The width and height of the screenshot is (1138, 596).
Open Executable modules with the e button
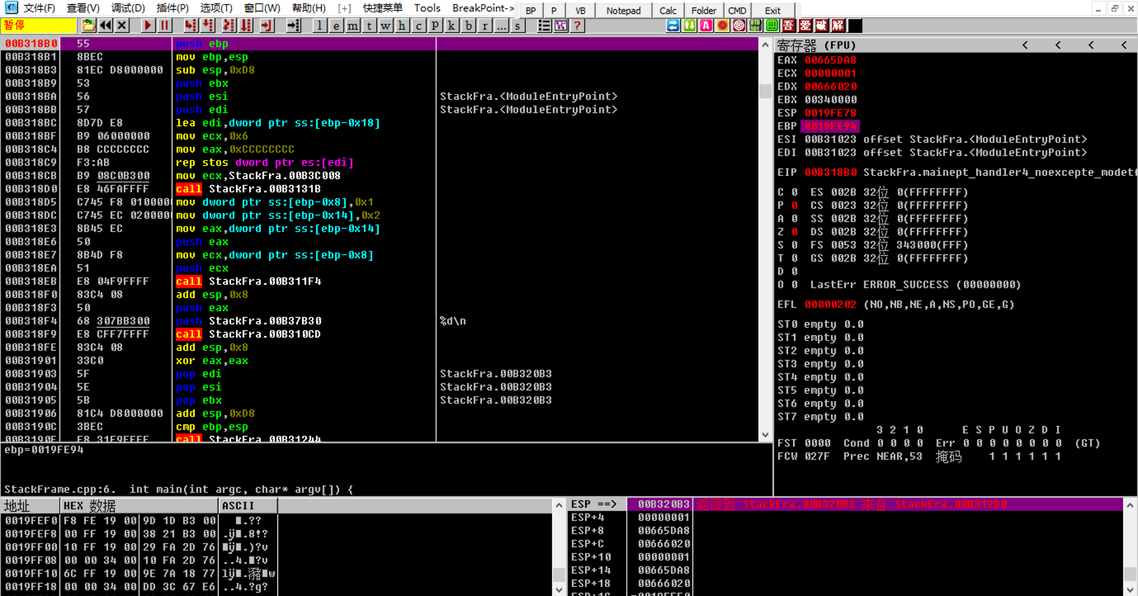pyautogui.click(x=336, y=26)
